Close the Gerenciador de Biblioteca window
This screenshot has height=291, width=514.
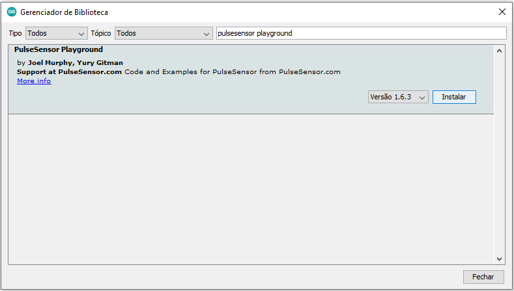tap(502, 12)
